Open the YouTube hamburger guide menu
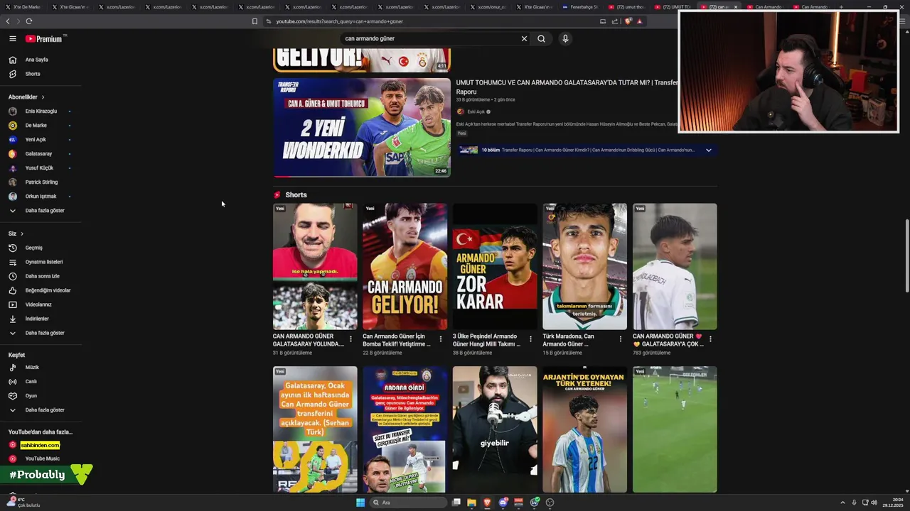 [12, 39]
